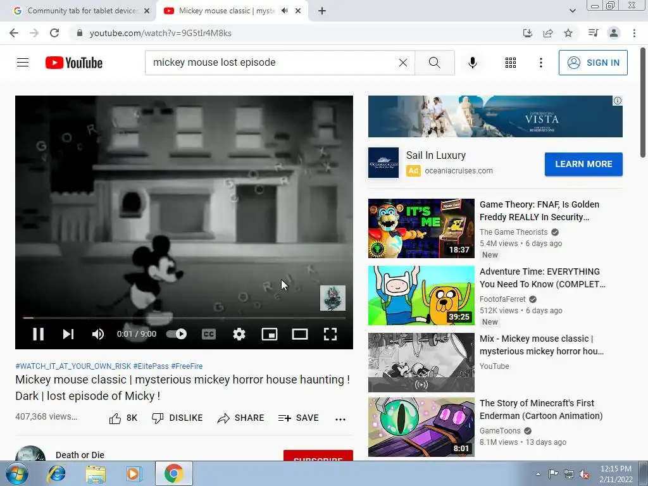
Task: Open the #FreeFire hashtag link
Action: 187,366
